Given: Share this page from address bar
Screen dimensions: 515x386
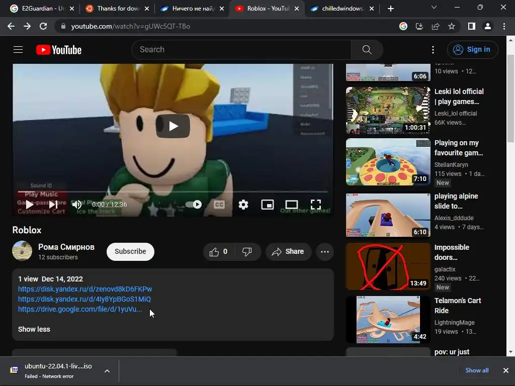Looking at the screenshot, I should click(x=436, y=26).
